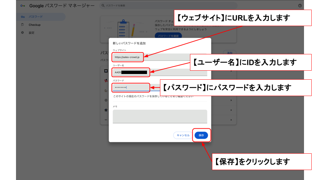
Task: Click the 保存 button in the dialog
Action: [201, 135]
